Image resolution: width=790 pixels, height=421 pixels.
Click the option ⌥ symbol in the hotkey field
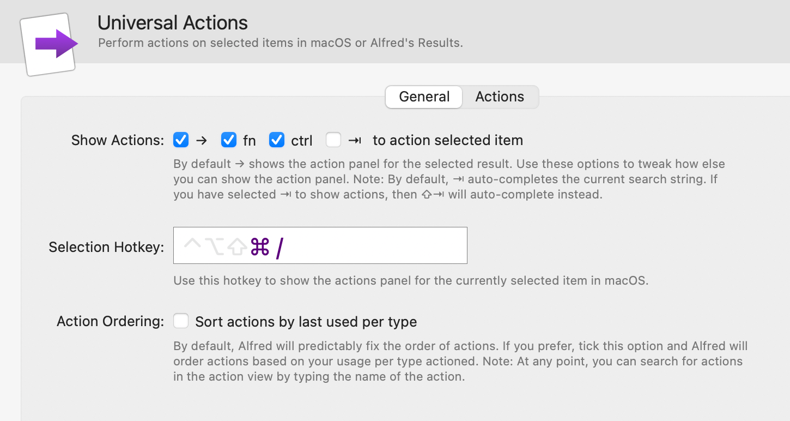click(216, 245)
